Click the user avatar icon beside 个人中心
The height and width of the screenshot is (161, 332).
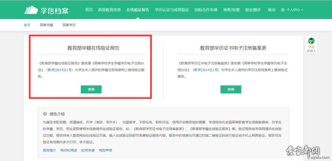(x=283, y=10)
